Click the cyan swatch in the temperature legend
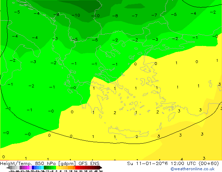The image size is (222, 172). 42,167
